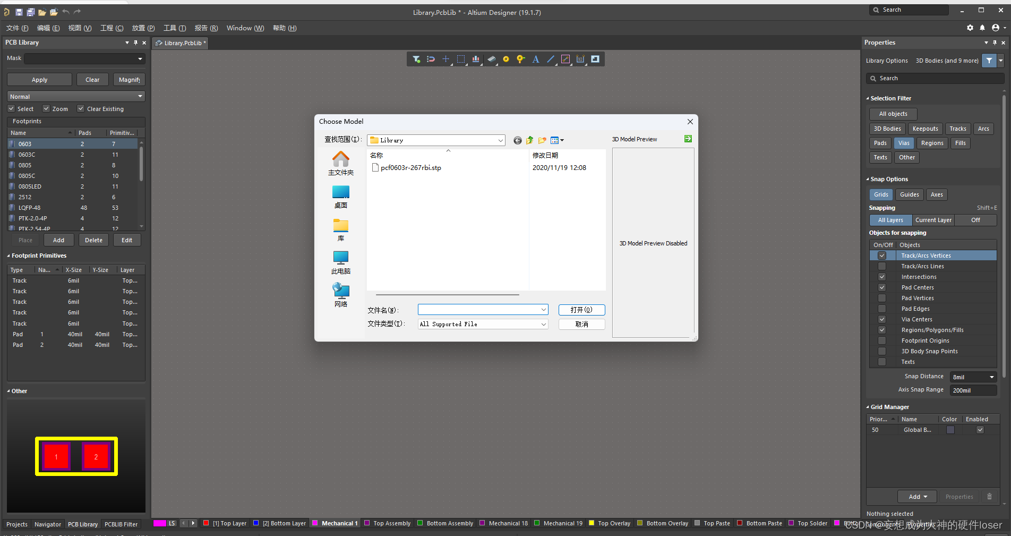The width and height of the screenshot is (1011, 536).
Task: Select the place pad tool
Action: [506, 59]
